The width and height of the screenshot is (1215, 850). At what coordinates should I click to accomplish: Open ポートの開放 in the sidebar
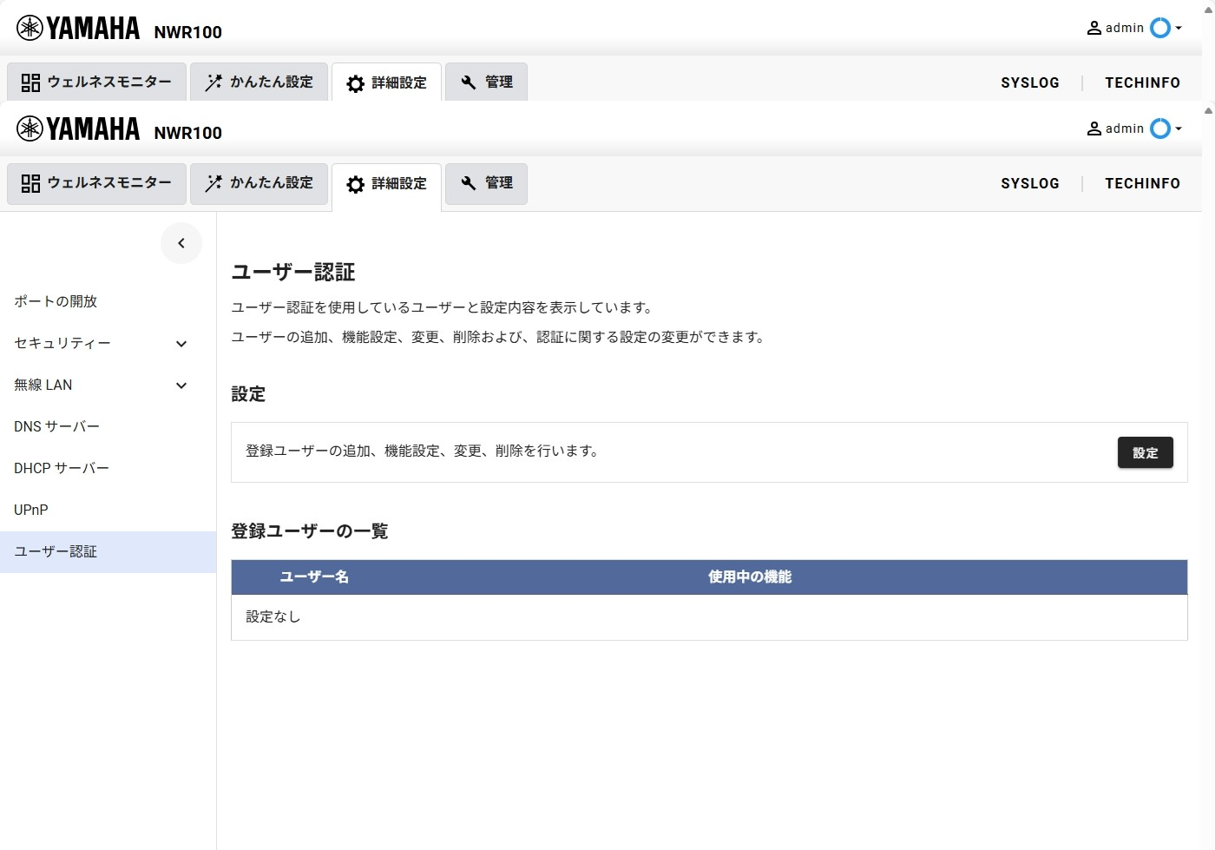(x=56, y=301)
